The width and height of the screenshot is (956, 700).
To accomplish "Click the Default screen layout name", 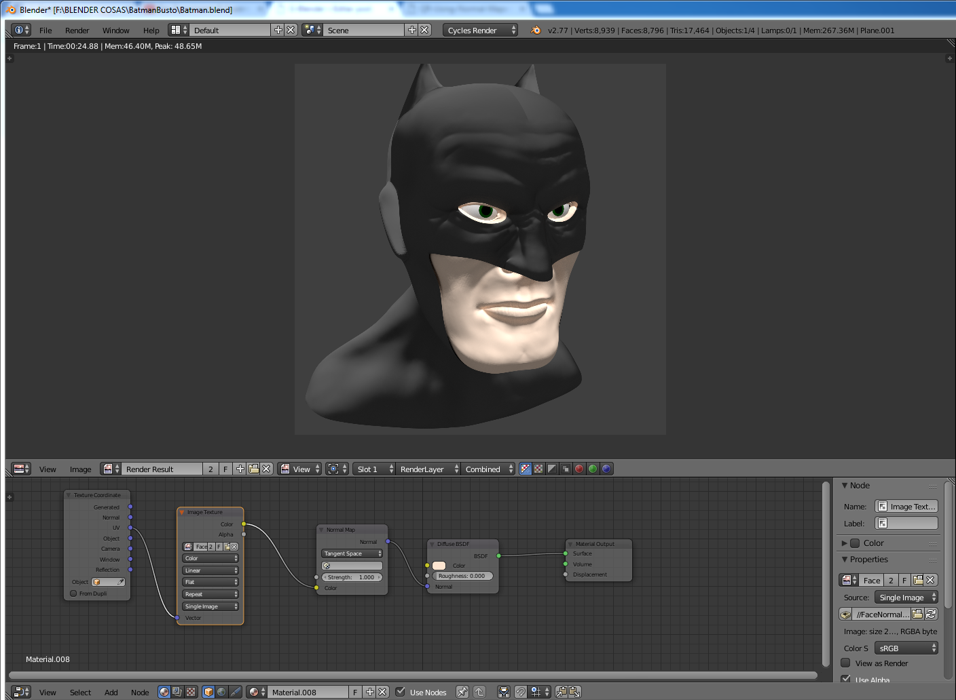I will click(x=229, y=30).
